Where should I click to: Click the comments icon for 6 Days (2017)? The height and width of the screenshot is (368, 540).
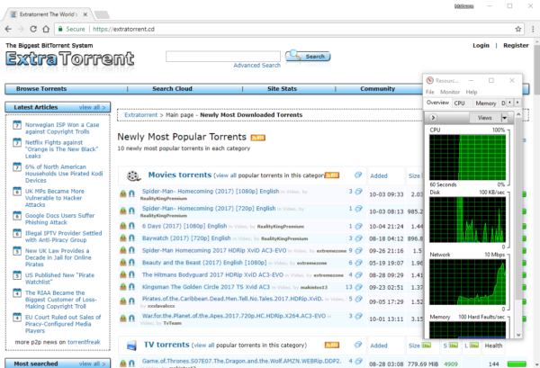pos(358,225)
